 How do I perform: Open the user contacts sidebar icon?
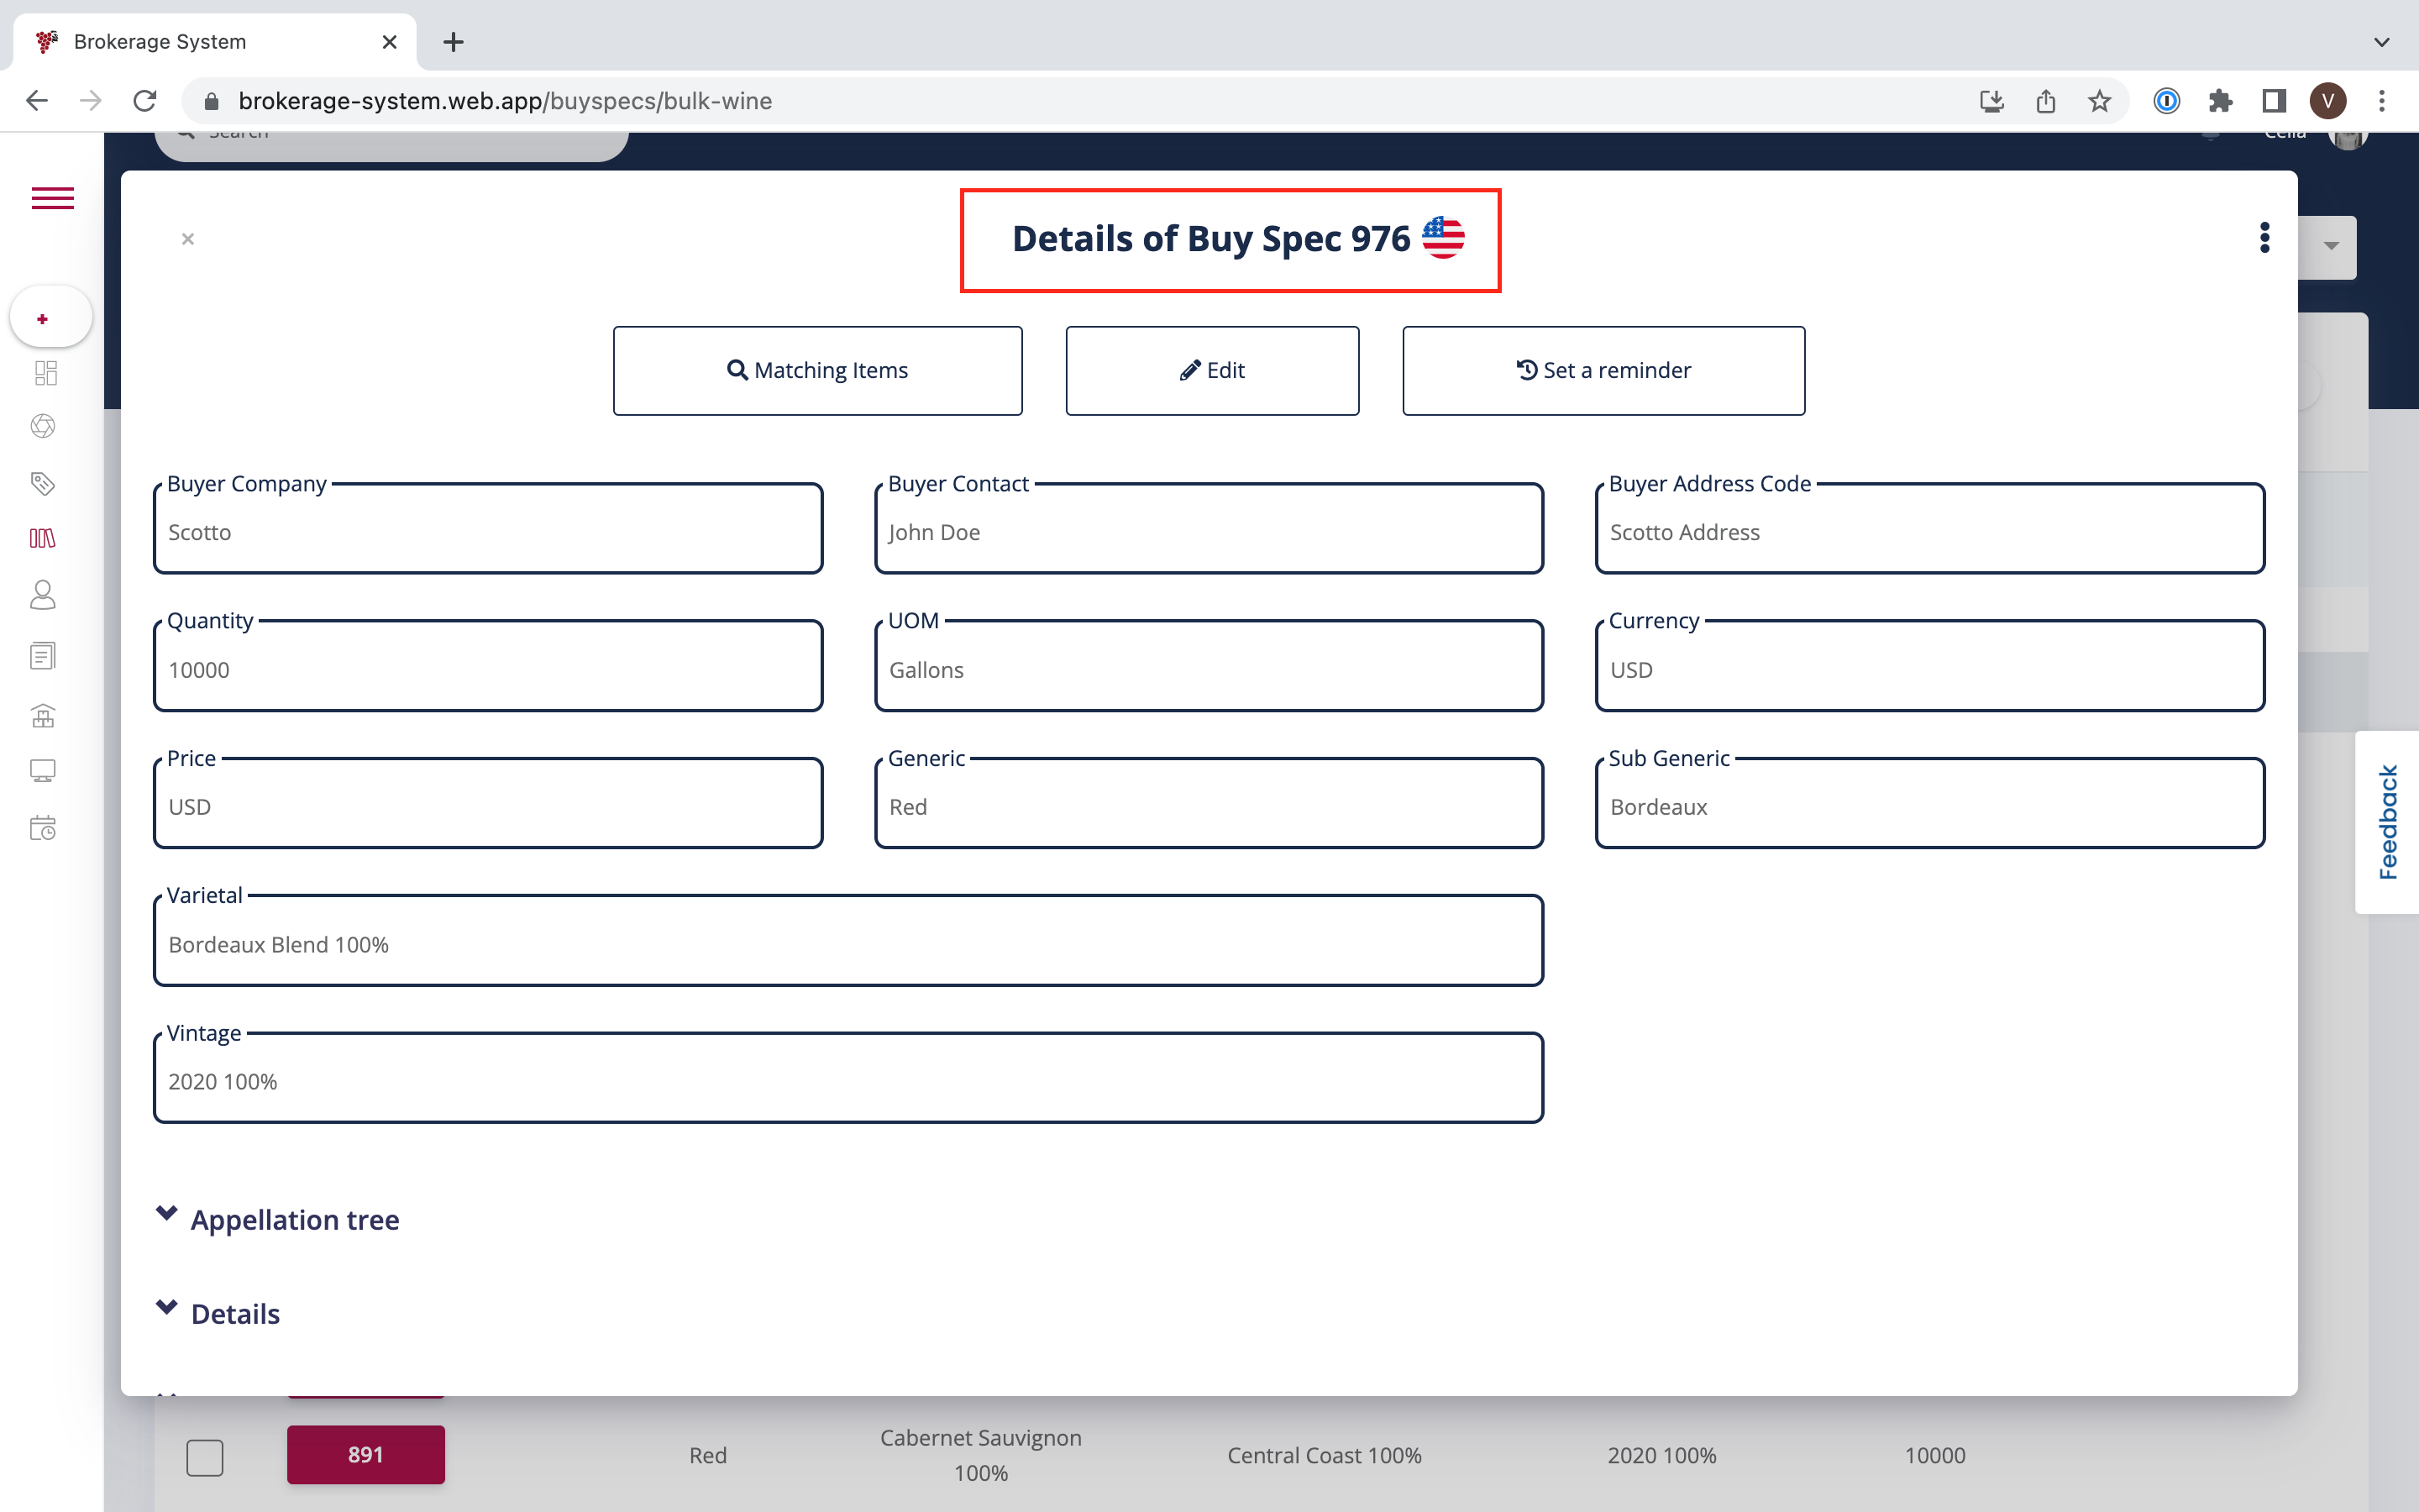pyautogui.click(x=43, y=596)
